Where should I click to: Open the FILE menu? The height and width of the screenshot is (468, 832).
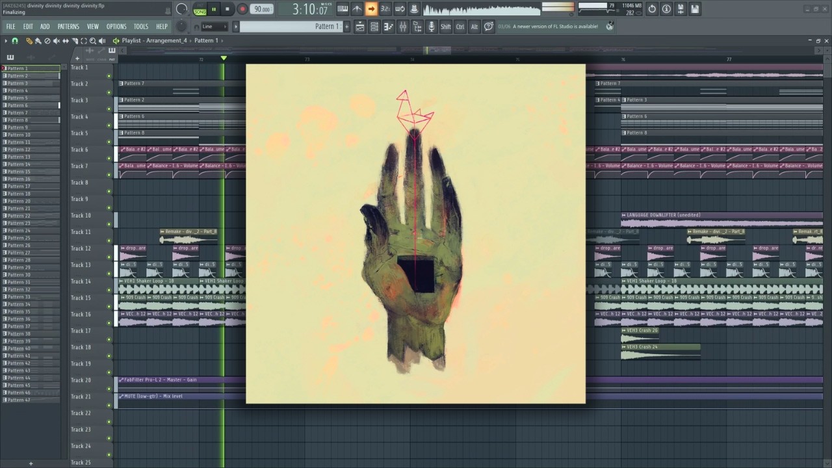(11, 27)
